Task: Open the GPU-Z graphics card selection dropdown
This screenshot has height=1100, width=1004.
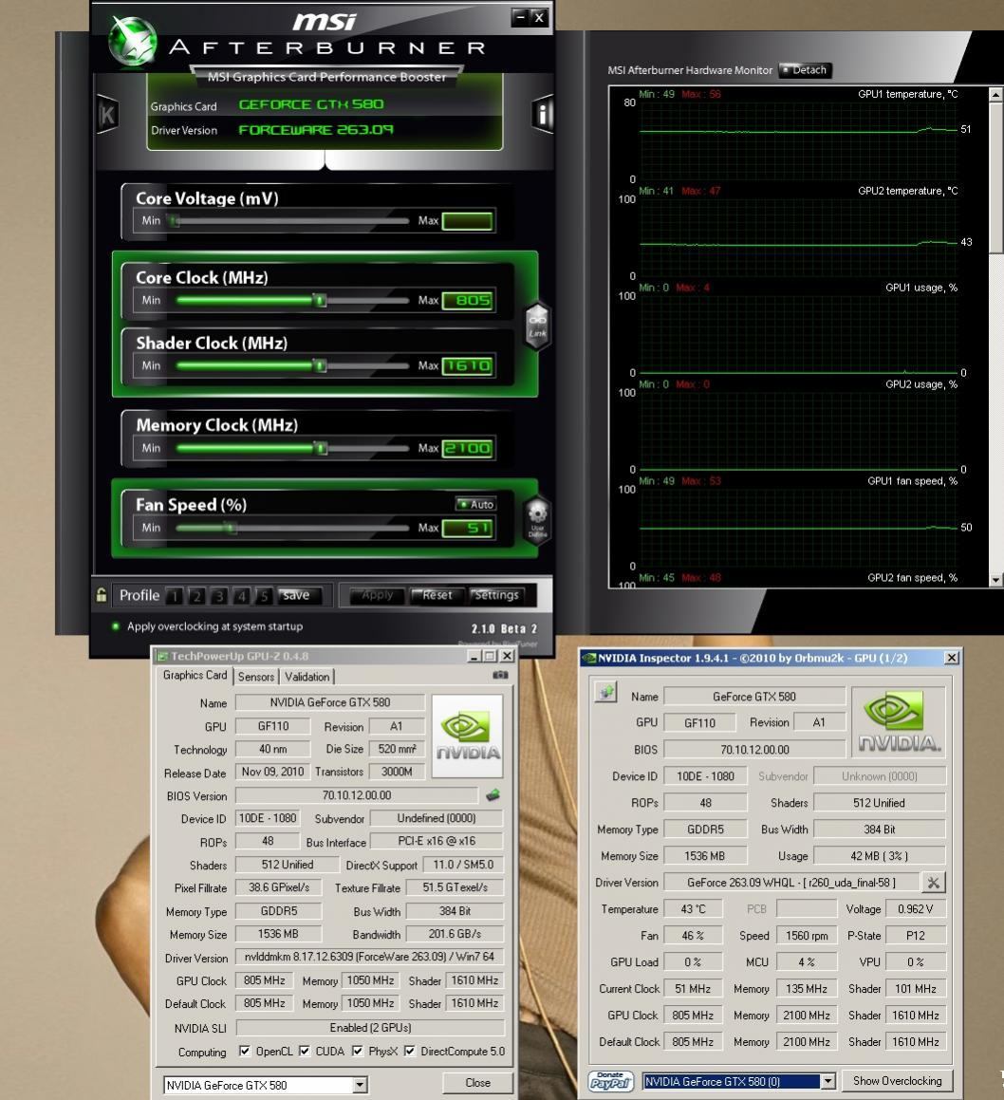Action: [x=360, y=1085]
